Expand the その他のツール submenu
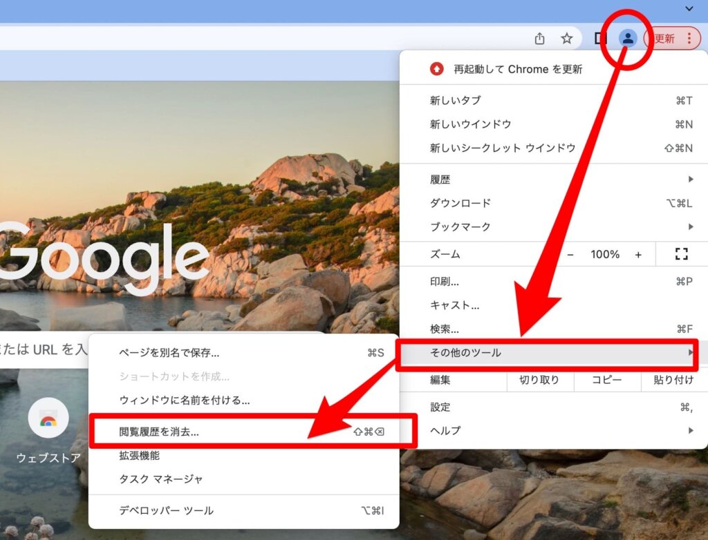This screenshot has width=708, height=540. (554, 353)
